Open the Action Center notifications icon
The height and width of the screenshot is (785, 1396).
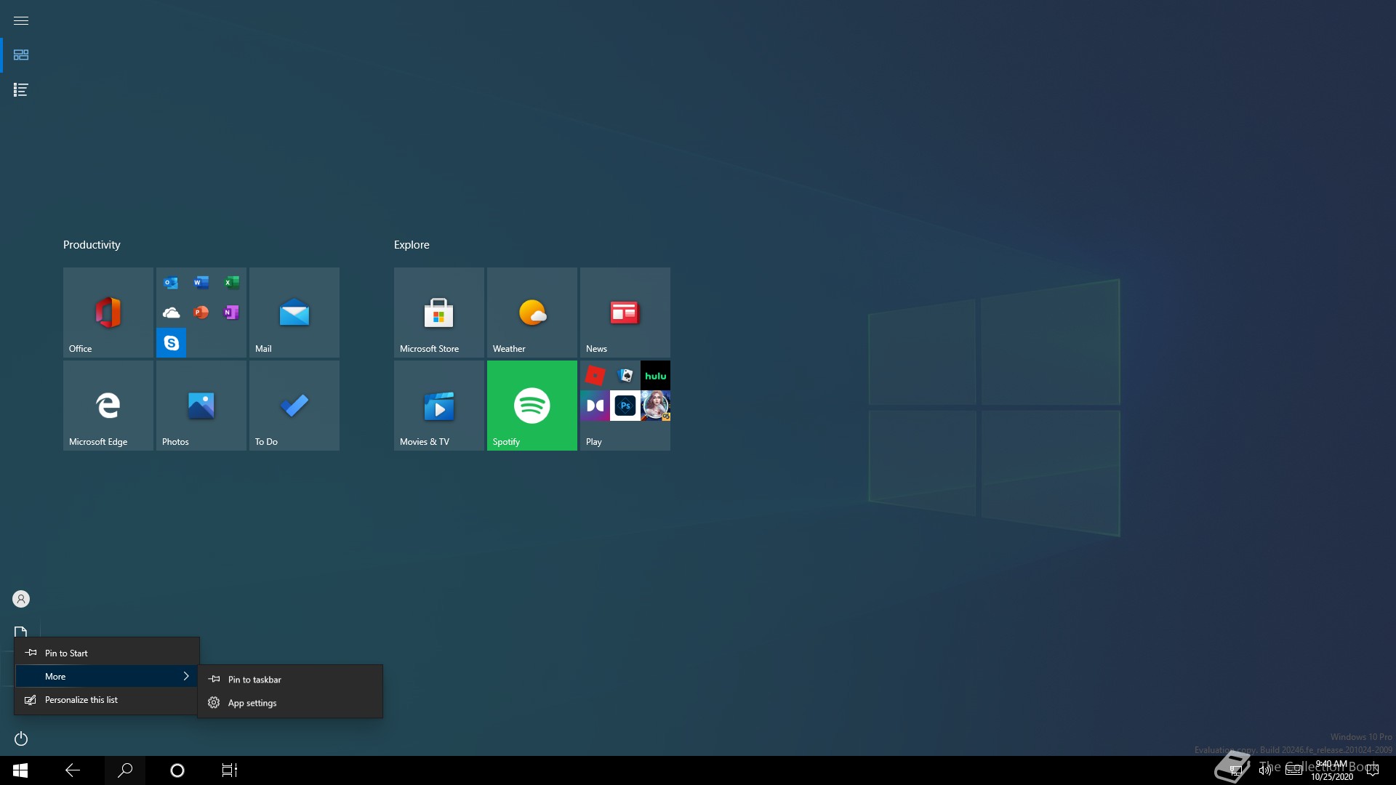(x=1373, y=770)
